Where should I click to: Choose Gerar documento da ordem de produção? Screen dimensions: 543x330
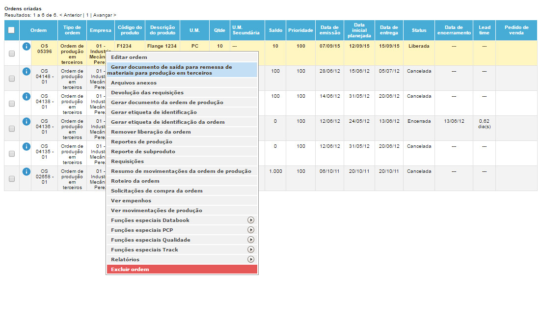[x=182, y=103]
